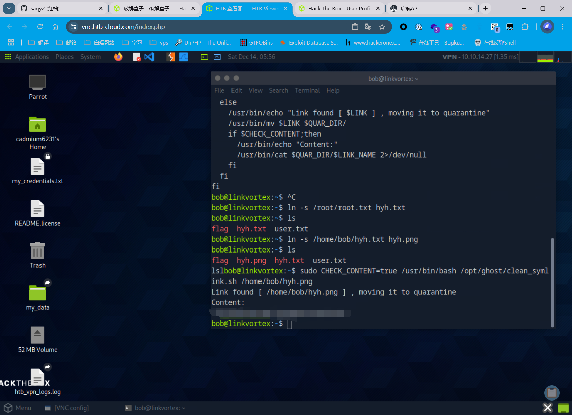The height and width of the screenshot is (415, 572).
Task: Open the terminal Search menu
Action: click(x=278, y=90)
